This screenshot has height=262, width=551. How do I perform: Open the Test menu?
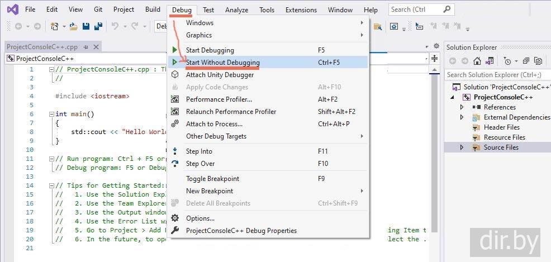[x=208, y=10]
